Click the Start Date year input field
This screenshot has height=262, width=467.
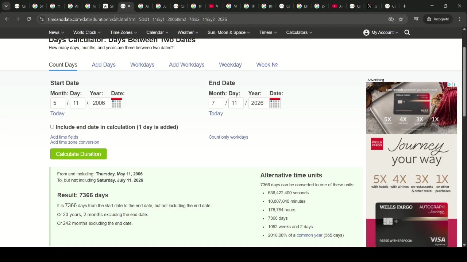pos(99,103)
